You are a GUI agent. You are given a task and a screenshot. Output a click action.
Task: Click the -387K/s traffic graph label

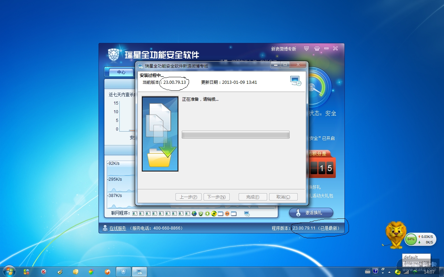coord(114,196)
